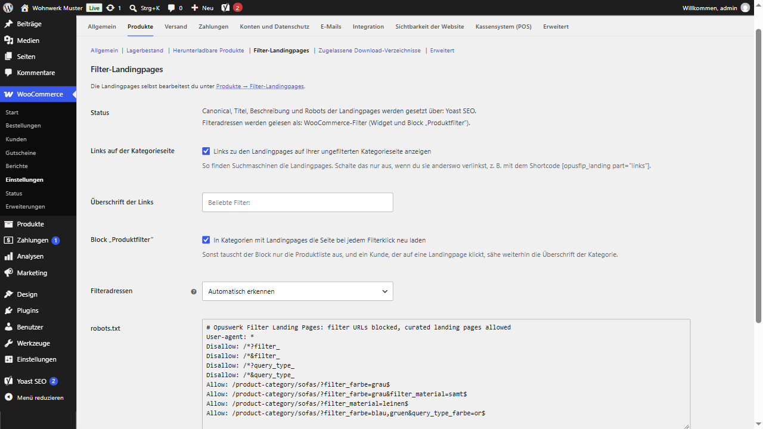Open Herunterladbare Produkte subsection link

209,51
